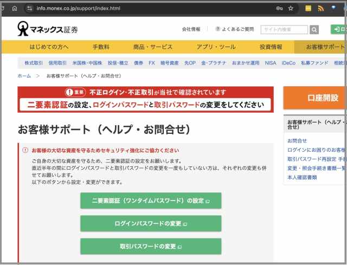Open the はじめての方へ menu tab
The width and height of the screenshot is (347, 265).
(x=49, y=47)
